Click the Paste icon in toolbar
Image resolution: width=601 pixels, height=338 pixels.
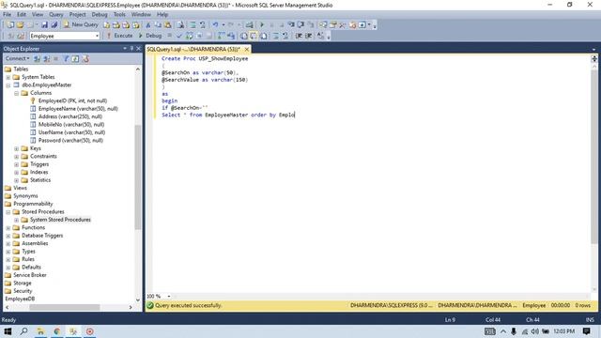coord(167,25)
